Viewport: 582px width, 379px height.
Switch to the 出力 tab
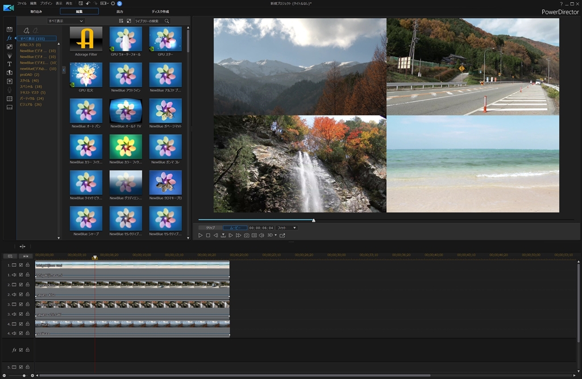[119, 11]
